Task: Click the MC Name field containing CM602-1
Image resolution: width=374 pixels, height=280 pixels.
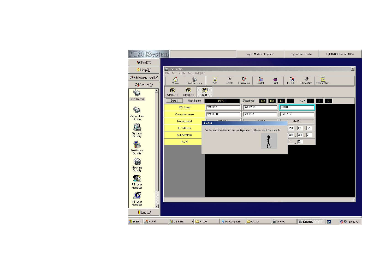Action: click(223, 107)
